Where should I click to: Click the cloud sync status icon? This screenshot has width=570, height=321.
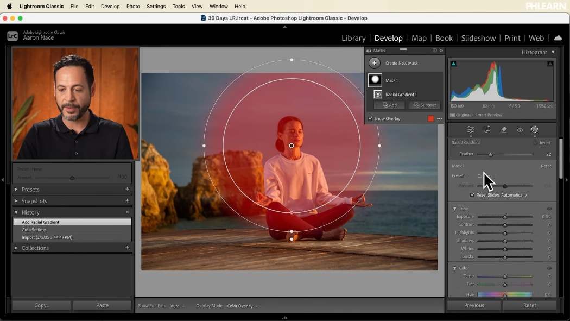pos(558,38)
